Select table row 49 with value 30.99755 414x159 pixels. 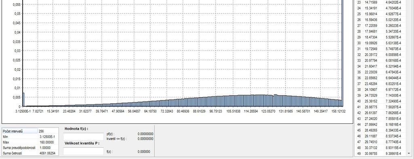(380, 153)
